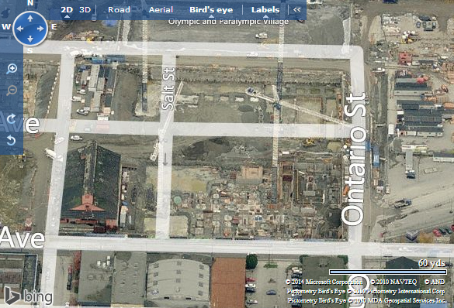Screen dimensions: 454x308
Task: Pan the map east with the right arrow
Action: 40,29
